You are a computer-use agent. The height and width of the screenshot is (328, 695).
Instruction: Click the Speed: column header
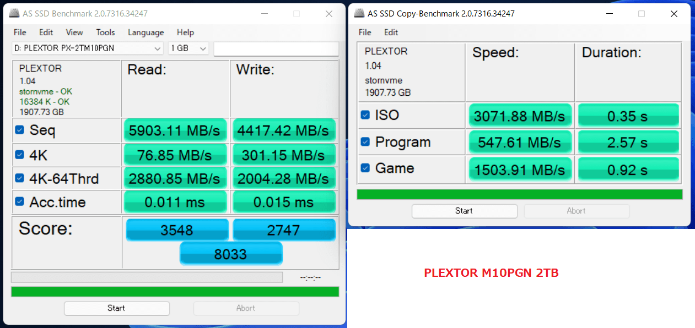pos(495,53)
